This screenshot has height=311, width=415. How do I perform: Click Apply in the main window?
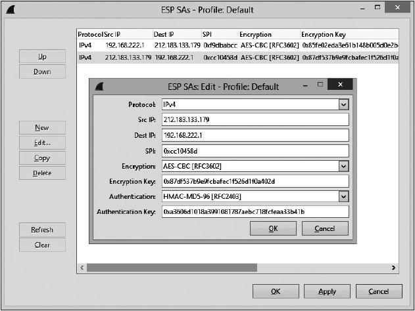[x=327, y=291]
